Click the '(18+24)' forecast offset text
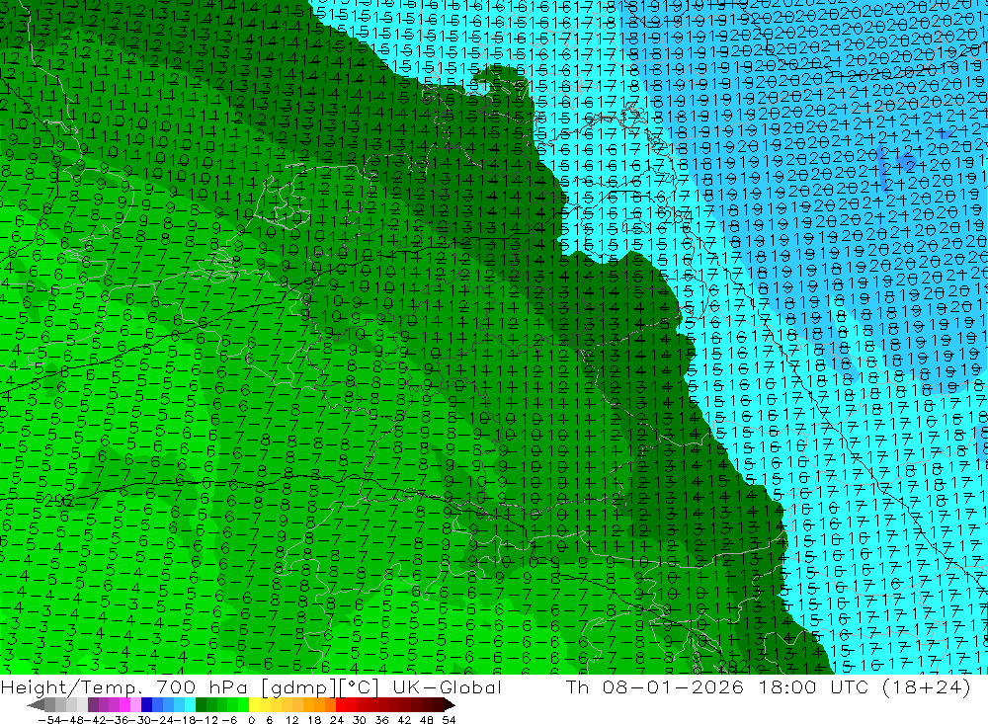This screenshot has width=988, height=724. 927,687
